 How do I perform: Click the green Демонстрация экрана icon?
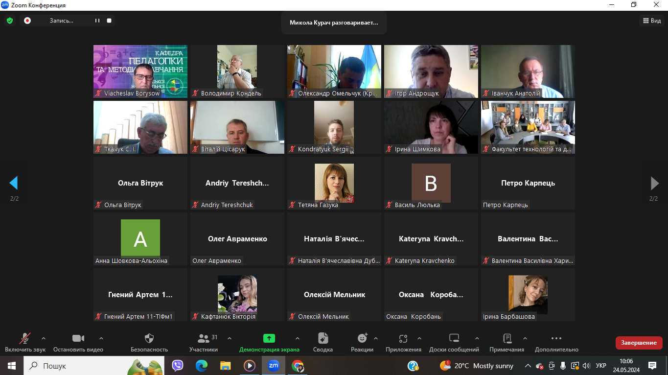coord(269,338)
